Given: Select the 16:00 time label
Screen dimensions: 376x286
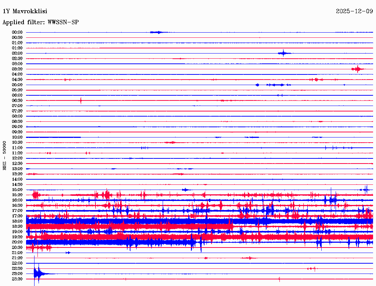Looking at the screenshot, I should [17, 200].
